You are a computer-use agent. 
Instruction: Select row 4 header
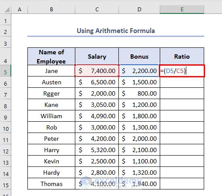5,56
